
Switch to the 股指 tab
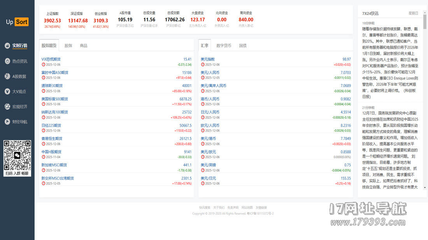tap(68, 46)
